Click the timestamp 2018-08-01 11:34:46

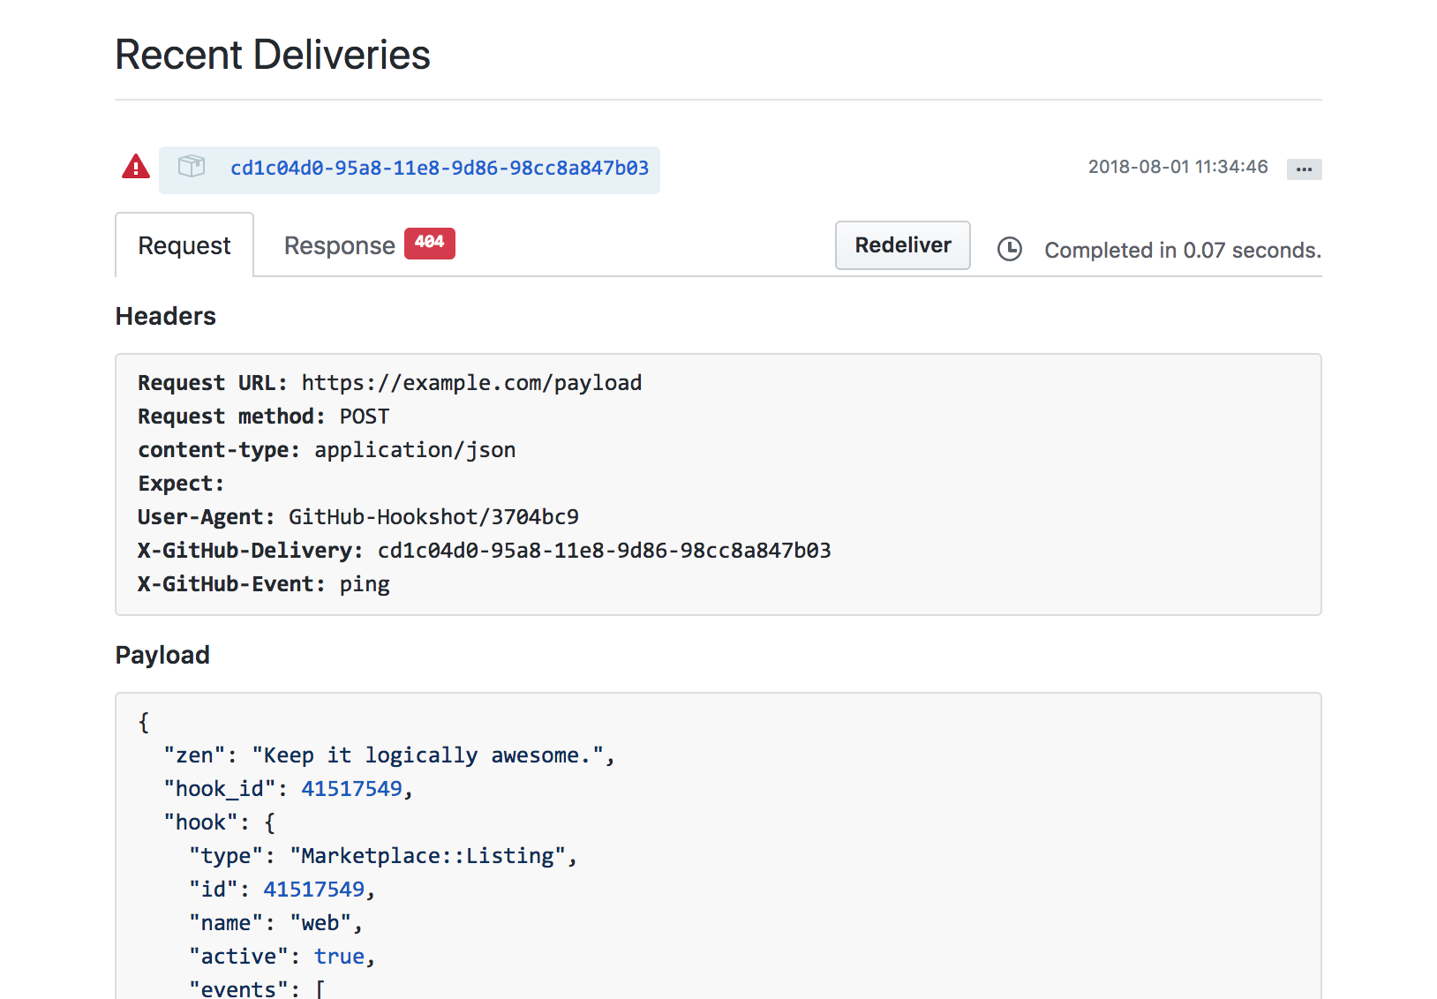point(1178,166)
